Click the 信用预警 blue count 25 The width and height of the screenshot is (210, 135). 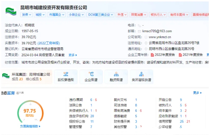point(182,122)
